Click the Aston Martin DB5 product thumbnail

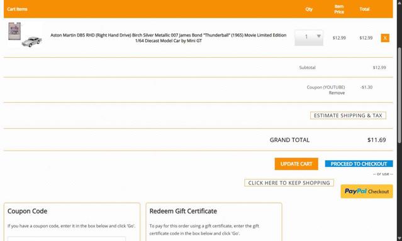click(x=25, y=35)
